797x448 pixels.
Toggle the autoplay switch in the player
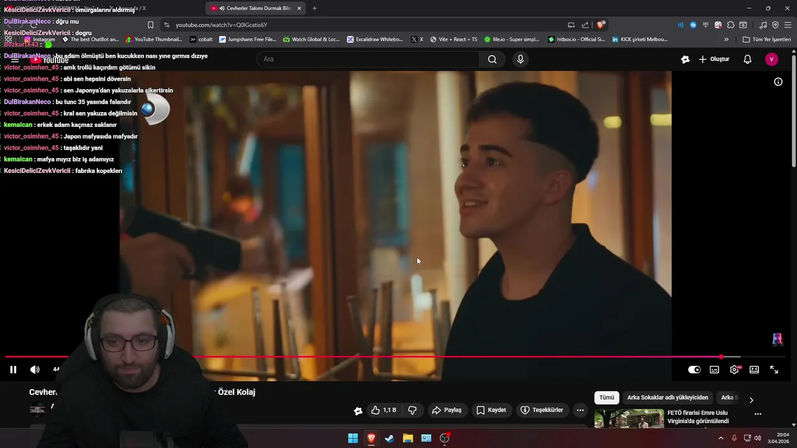coord(694,370)
